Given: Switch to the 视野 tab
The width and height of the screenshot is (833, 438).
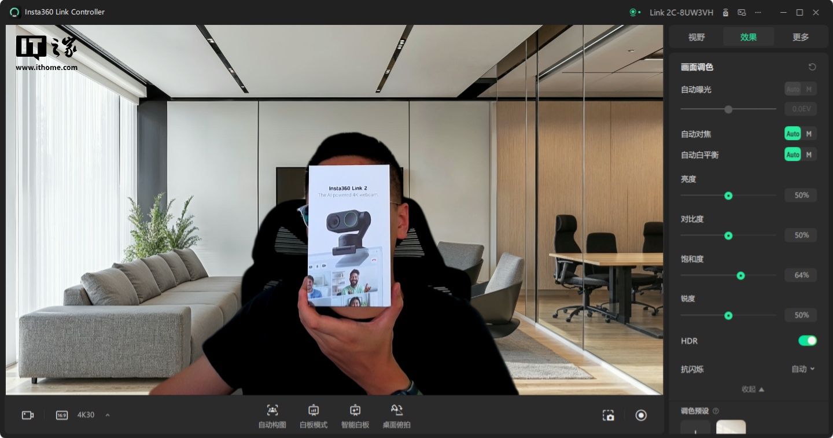Looking at the screenshot, I should point(696,37).
